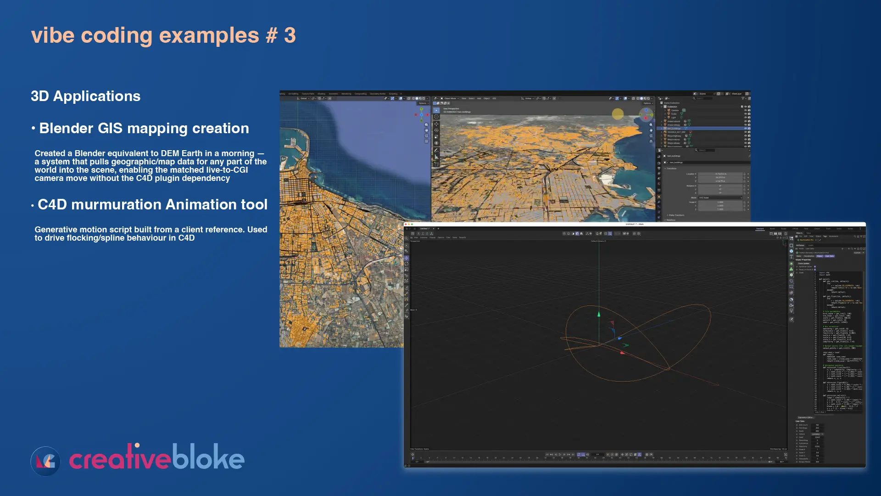Add a new document tab in Cinema 4D
Image resolution: width=881 pixels, height=496 pixels.
(x=438, y=228)
